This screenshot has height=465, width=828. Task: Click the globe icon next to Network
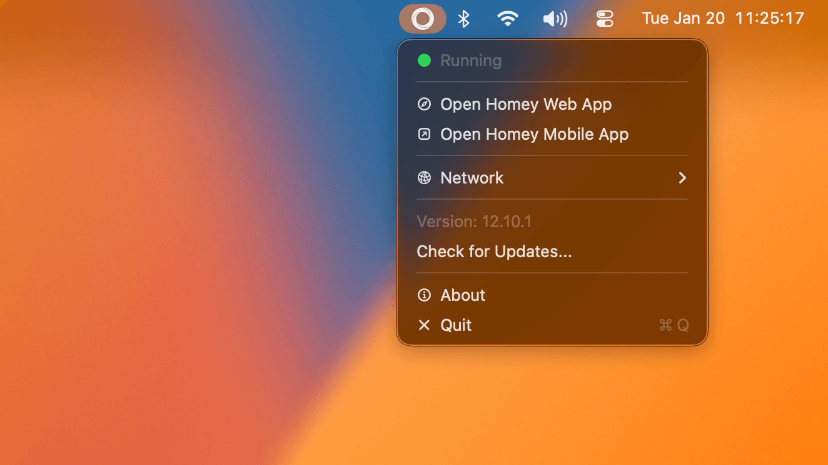click(425, 177)
